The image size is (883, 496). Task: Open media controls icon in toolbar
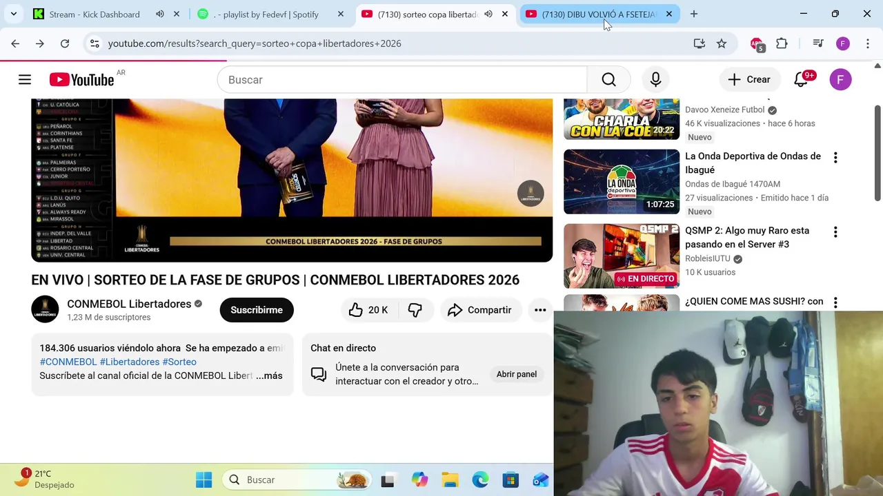pos(818,43)
